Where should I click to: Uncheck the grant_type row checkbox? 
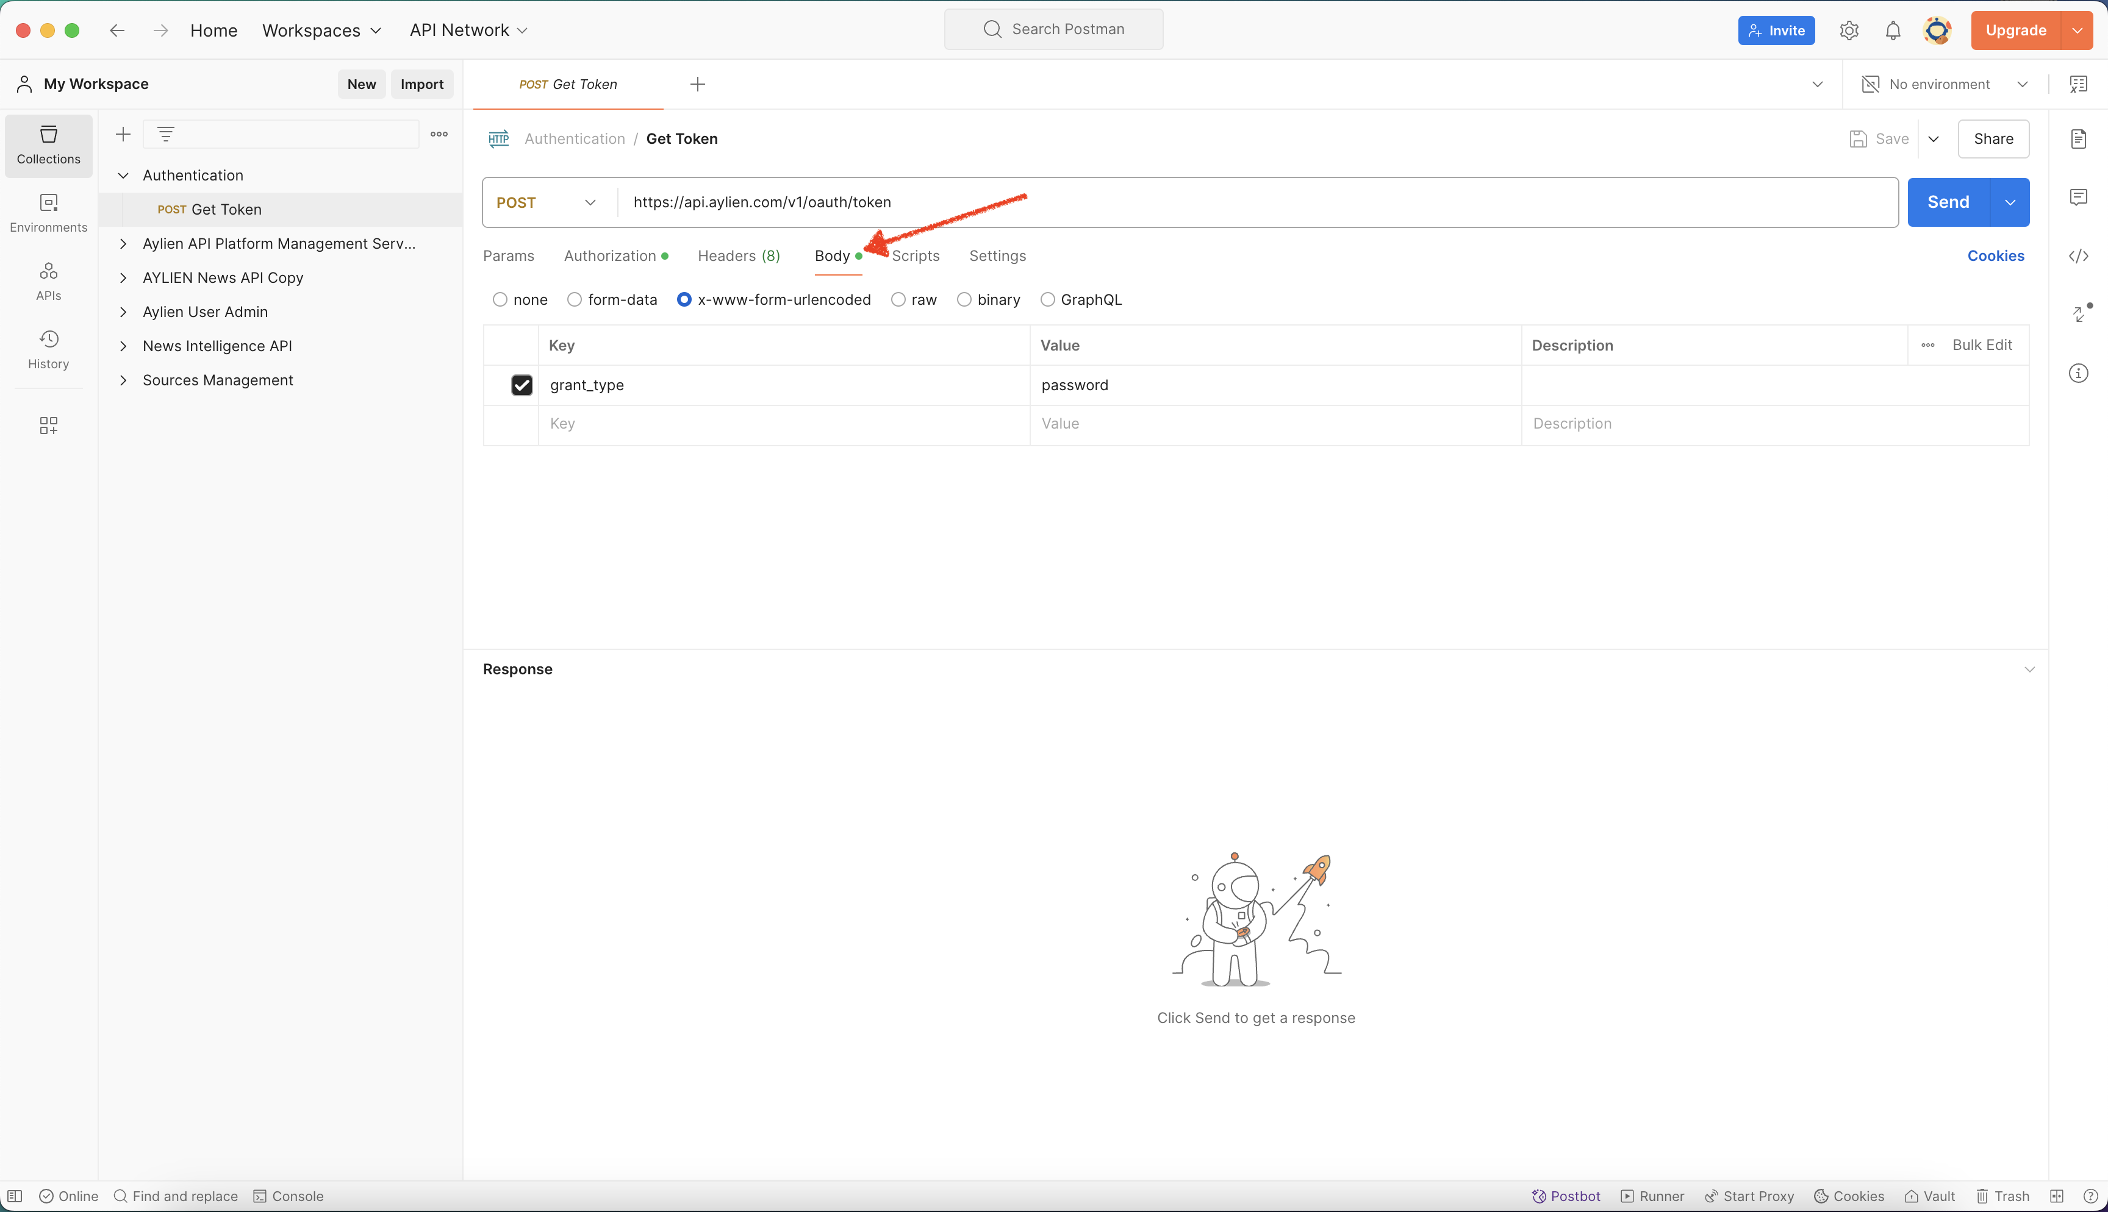522,385
